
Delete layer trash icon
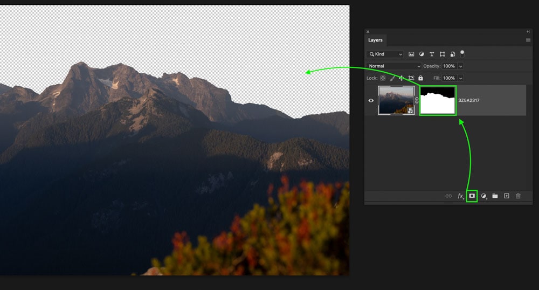pyautogui.click(x=518, y=196)
